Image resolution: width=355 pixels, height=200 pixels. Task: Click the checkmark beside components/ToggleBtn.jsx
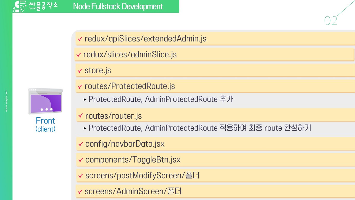80,160
